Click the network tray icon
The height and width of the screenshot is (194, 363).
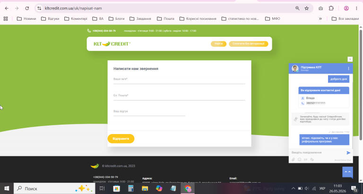(314, 188)
